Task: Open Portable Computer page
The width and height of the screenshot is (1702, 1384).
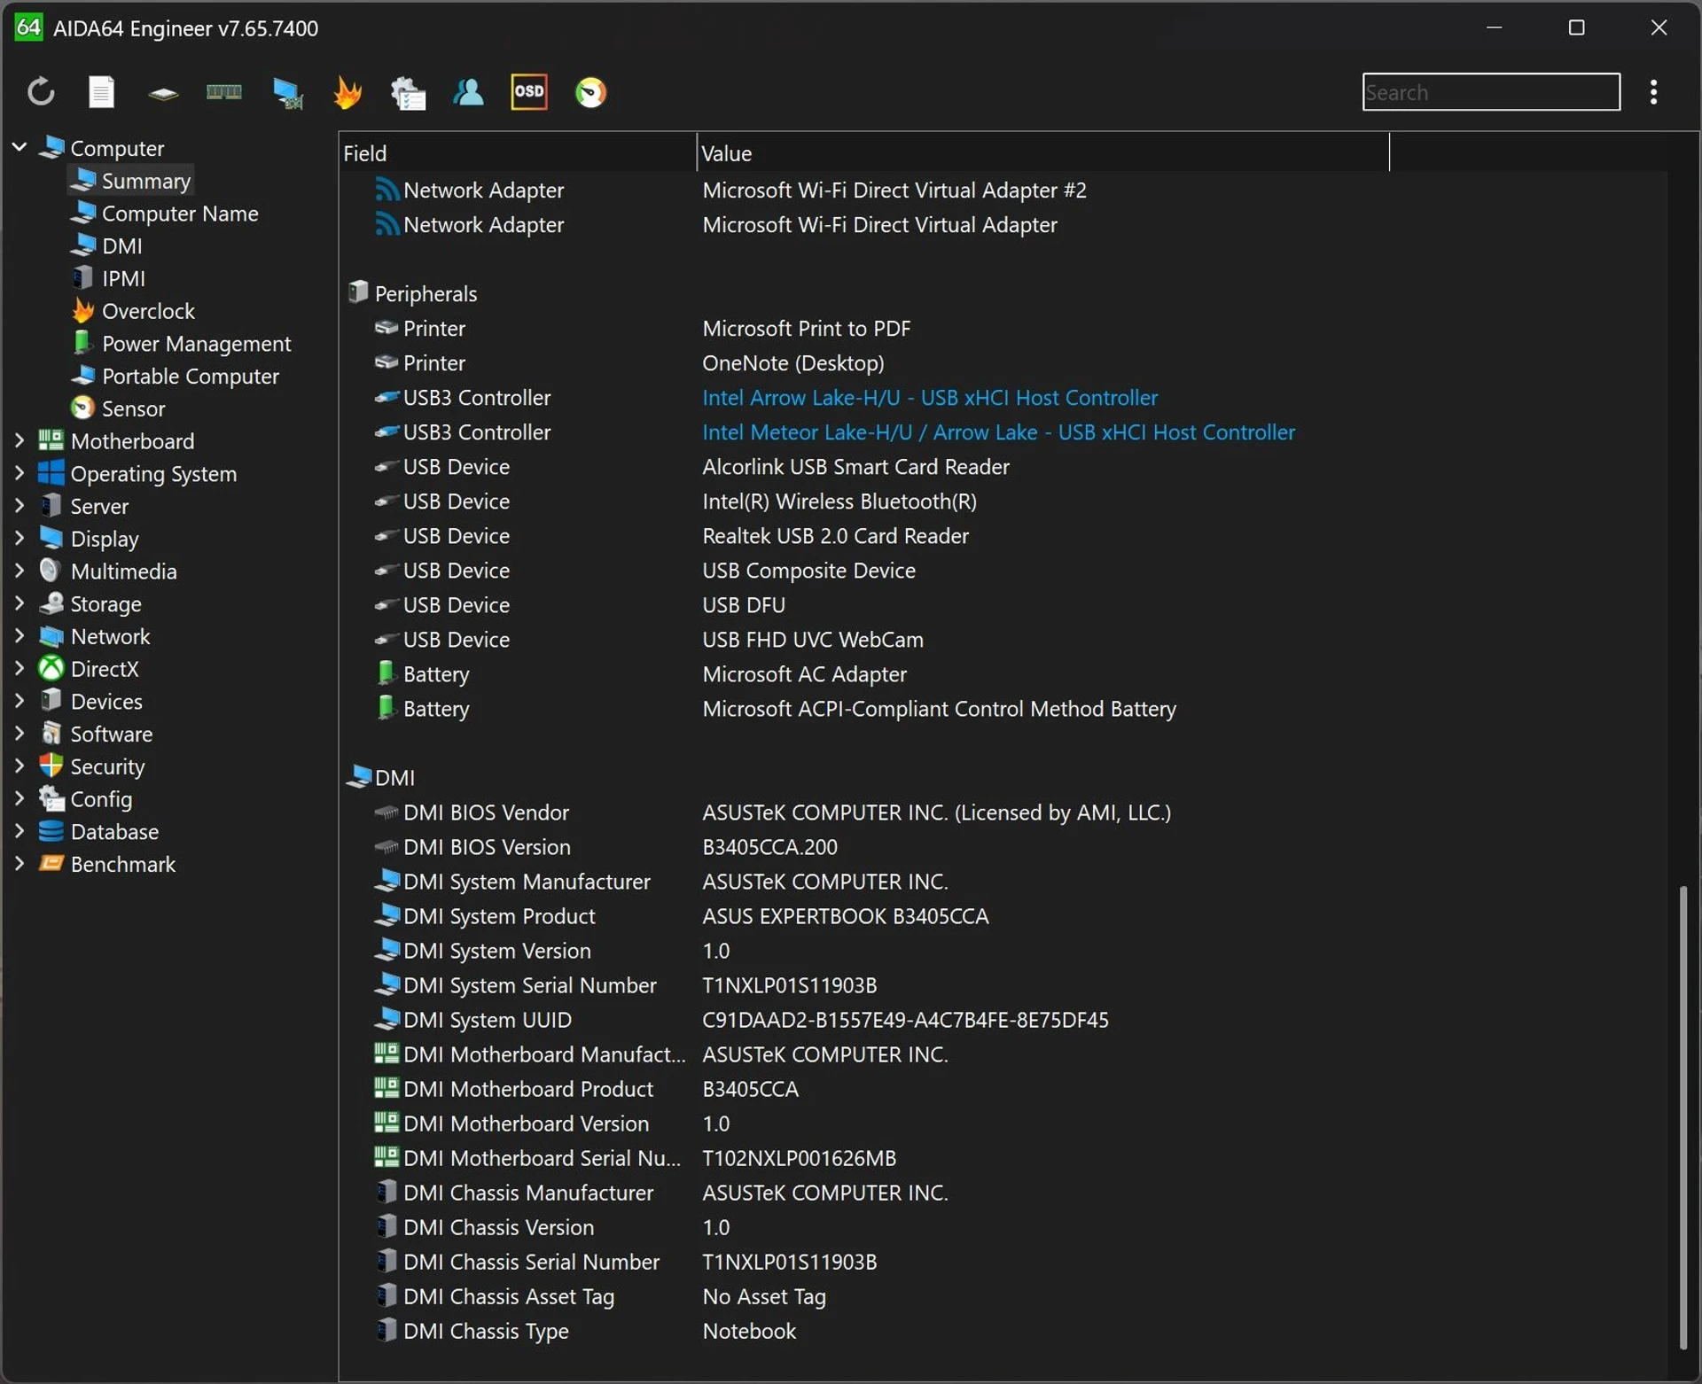Action: coord(176,377)
